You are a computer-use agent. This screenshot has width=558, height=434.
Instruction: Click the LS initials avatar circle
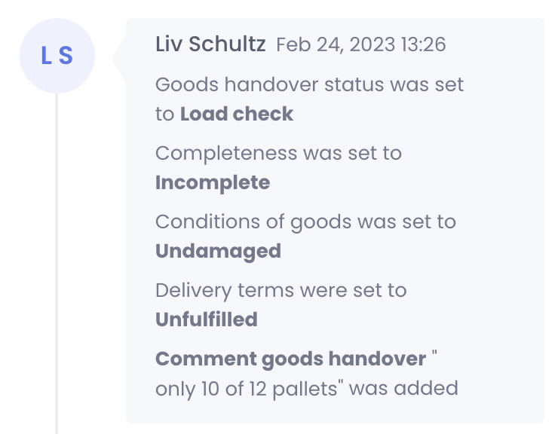click(57, 56)
